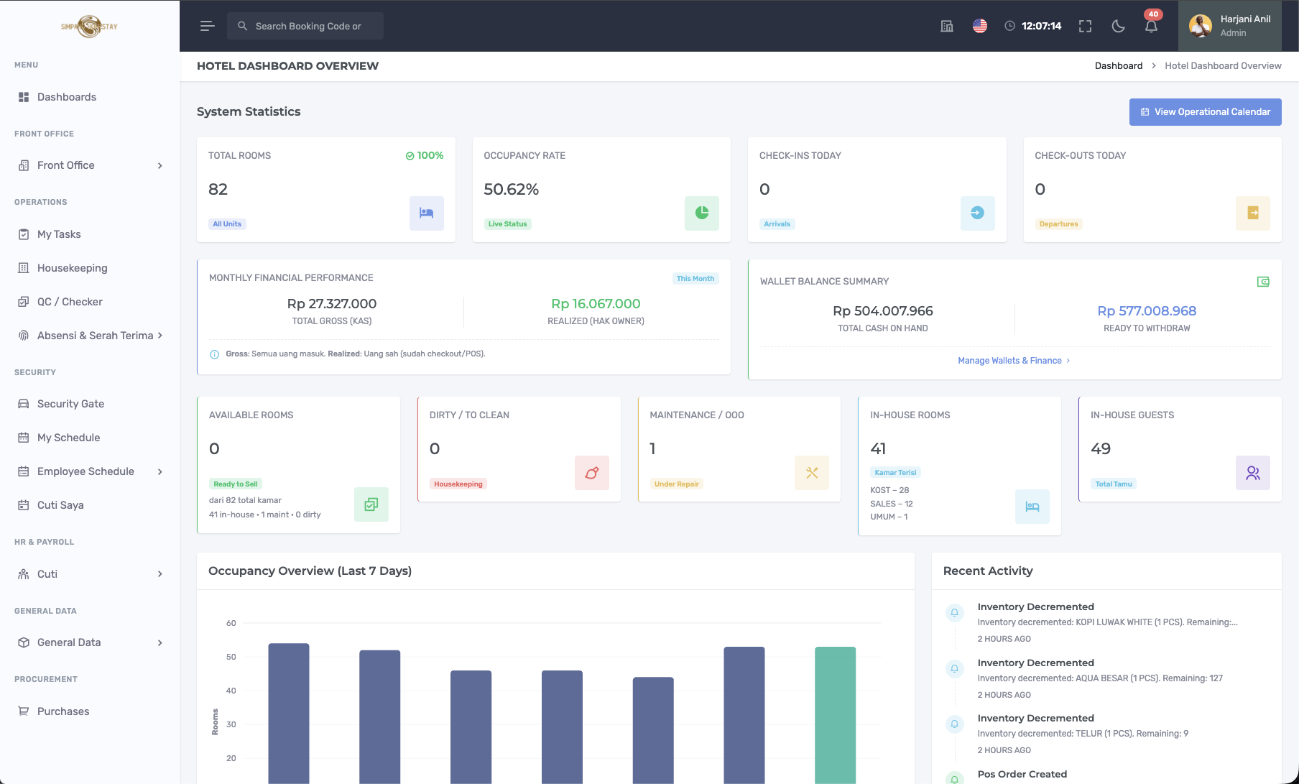Click the red Housekeeping badge
This screenshot has height=784, width=1299.
[458, 484]
